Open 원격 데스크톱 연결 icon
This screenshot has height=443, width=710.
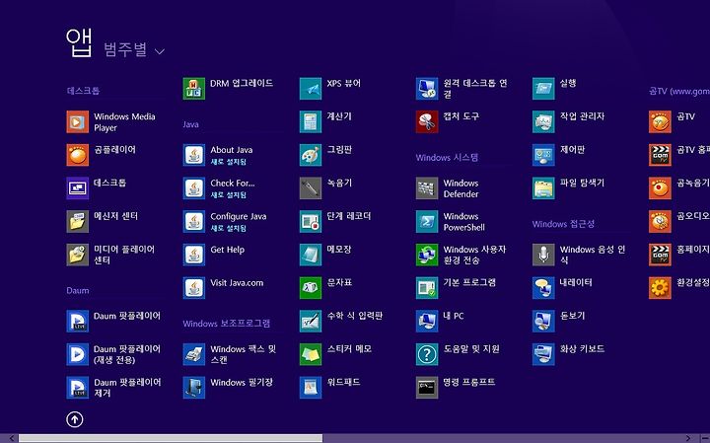coord(427,89)
